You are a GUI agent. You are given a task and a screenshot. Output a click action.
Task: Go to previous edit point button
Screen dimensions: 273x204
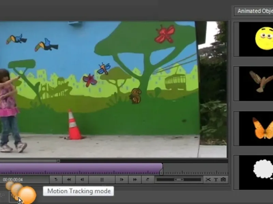56,180
